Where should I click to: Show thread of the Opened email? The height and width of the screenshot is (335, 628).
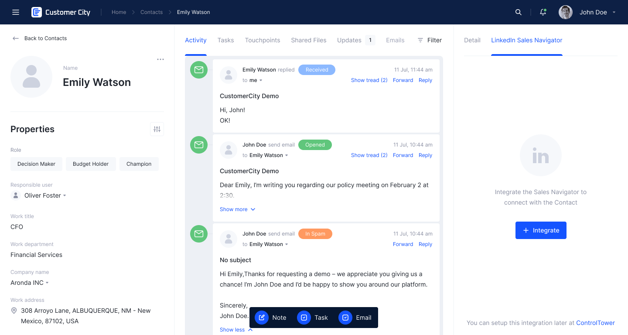click(369, 155)
